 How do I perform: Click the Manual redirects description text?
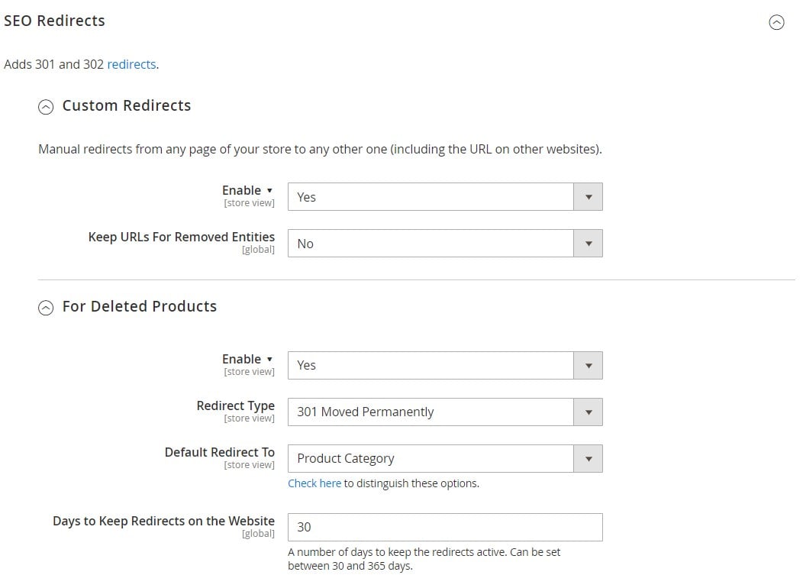(x=320, y=149)
